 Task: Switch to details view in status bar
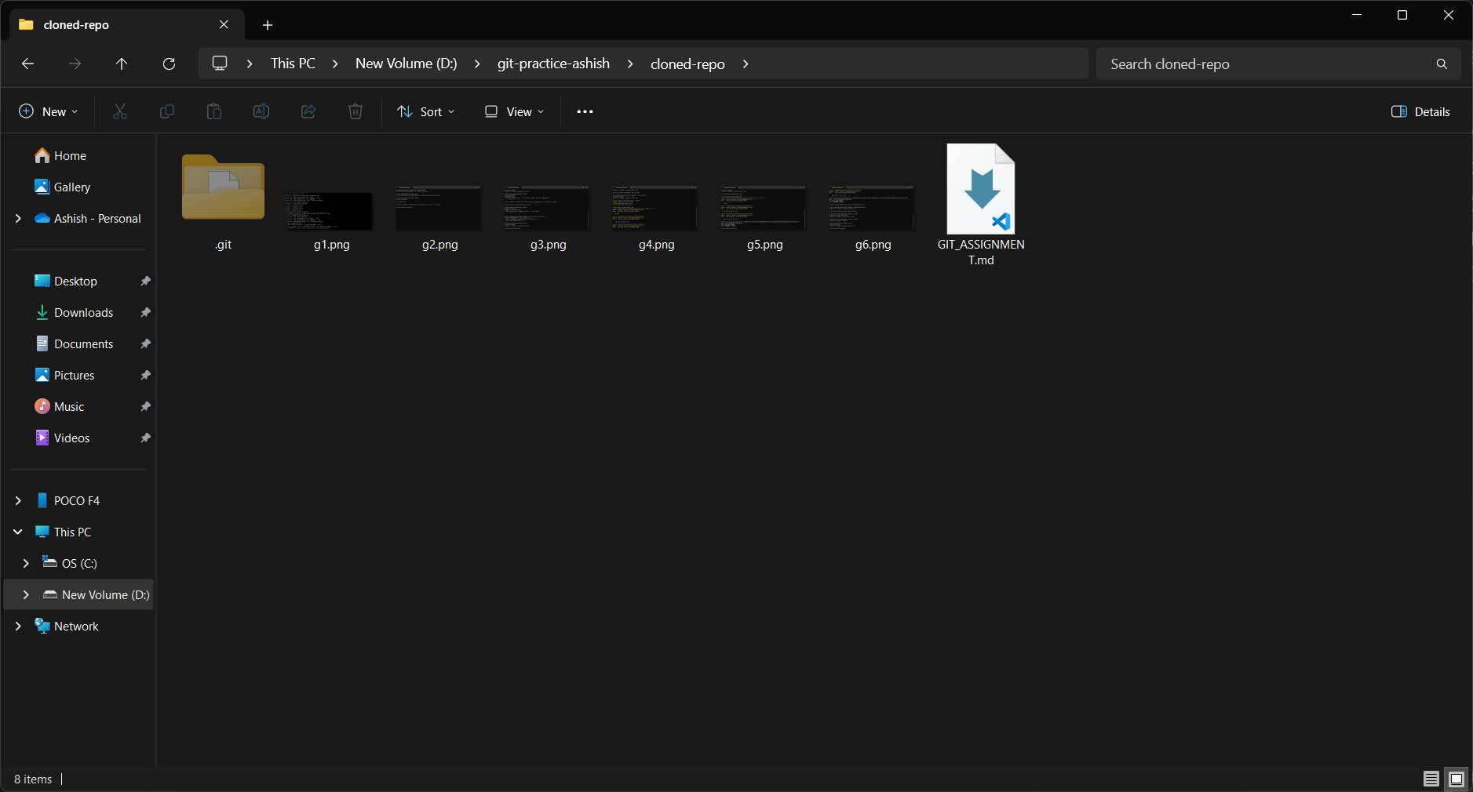(1430, 779)
